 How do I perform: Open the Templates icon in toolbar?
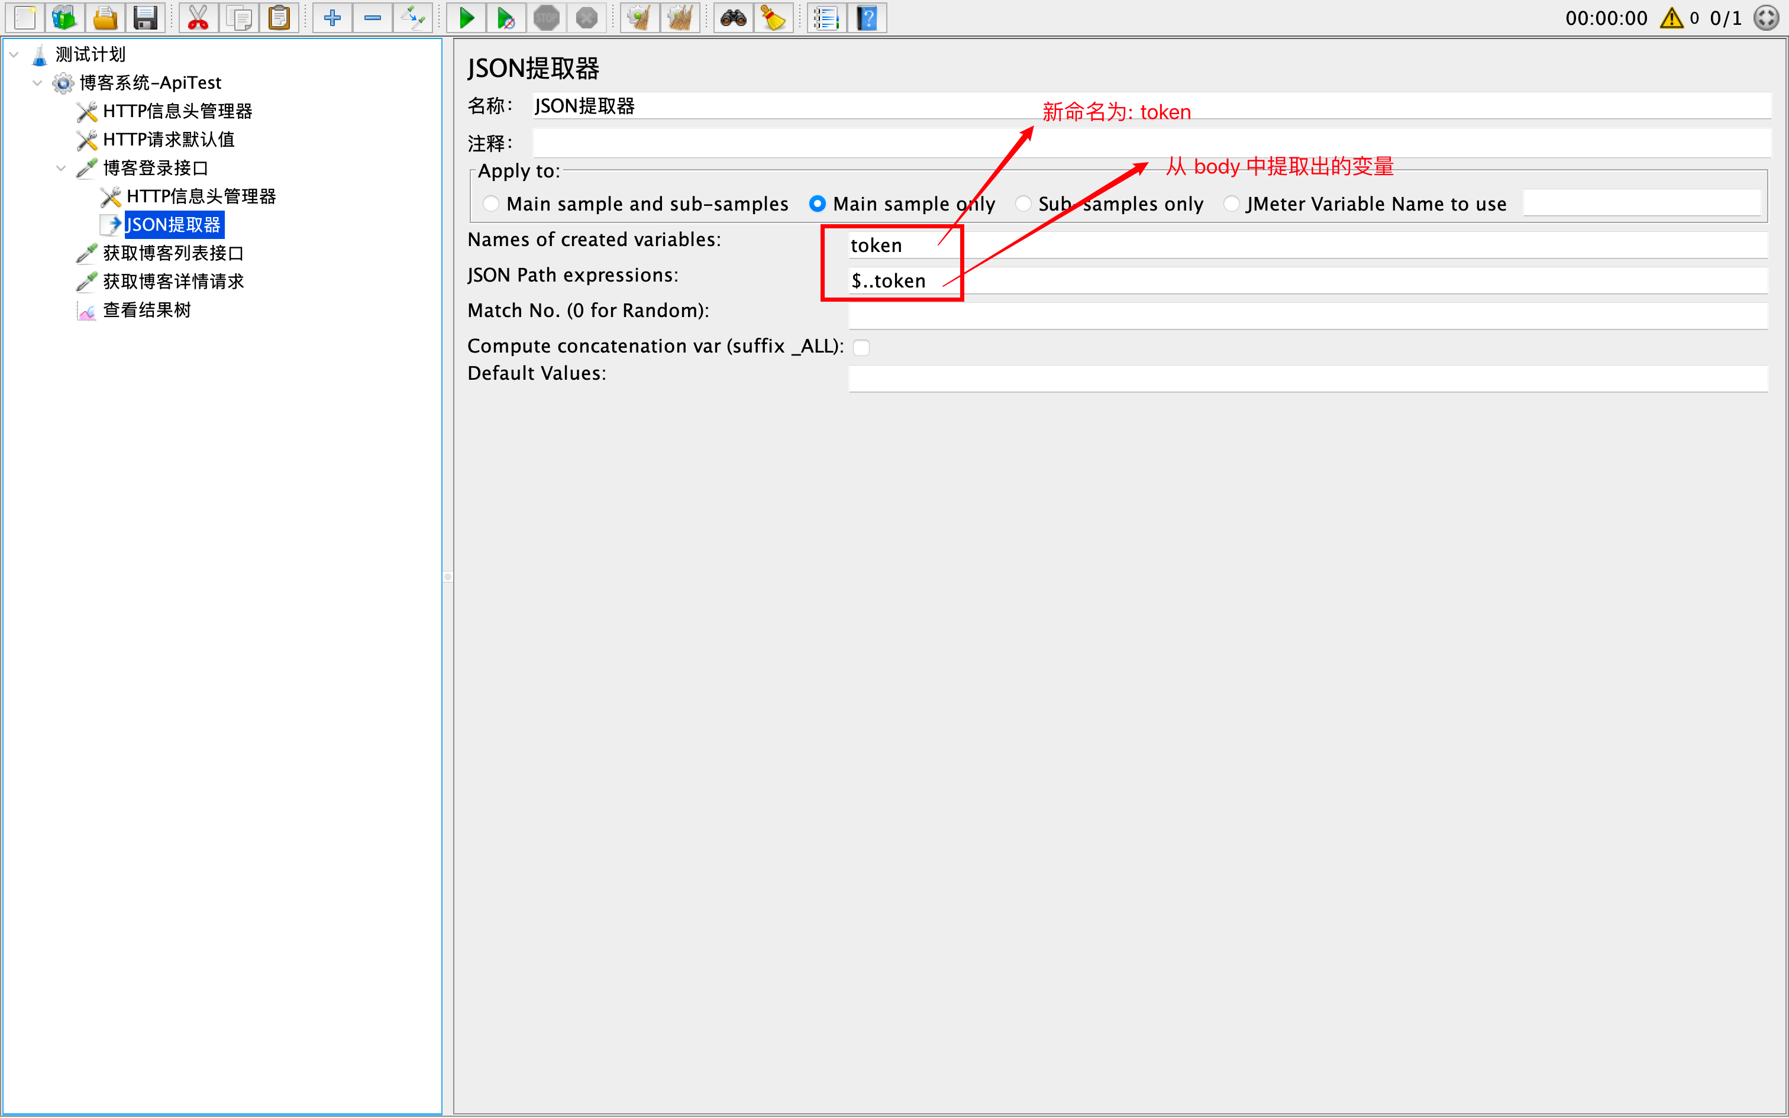[x=65, y=18]
